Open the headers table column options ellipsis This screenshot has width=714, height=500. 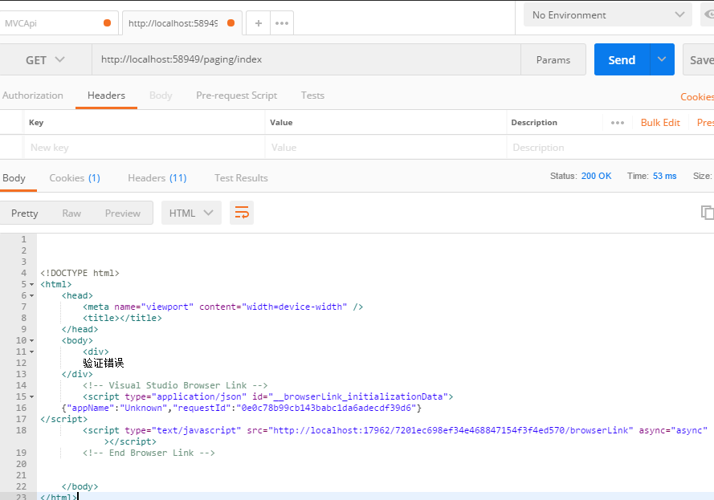[x=618, y=123]
